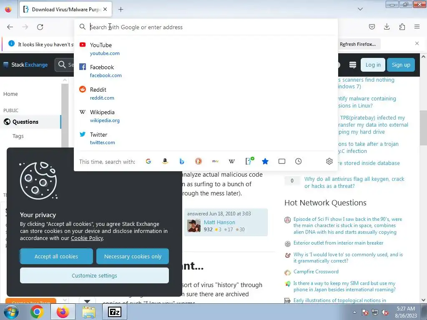Open a new tab
The image size is (427, 320).
[121, 10]
